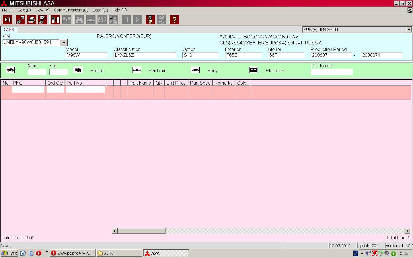Click the horizontal scrollbar right arrow
The image size is (413, 258).
(x=407, y=231)
